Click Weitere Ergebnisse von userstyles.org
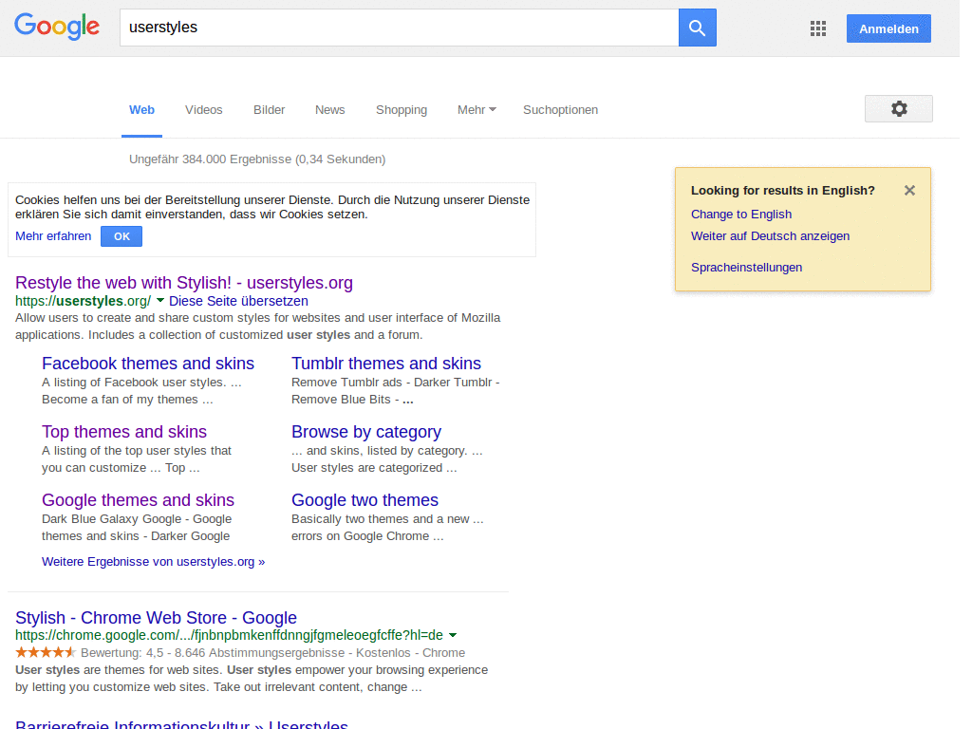Image resolution: width=972 pixels, height=729 pixels. click(x=153, y=562)
